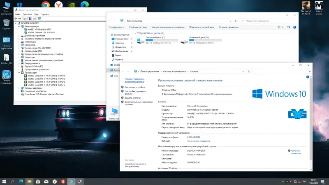Open Этот компьютер desktop icon
329x185 pixels.
coord(6,8)
